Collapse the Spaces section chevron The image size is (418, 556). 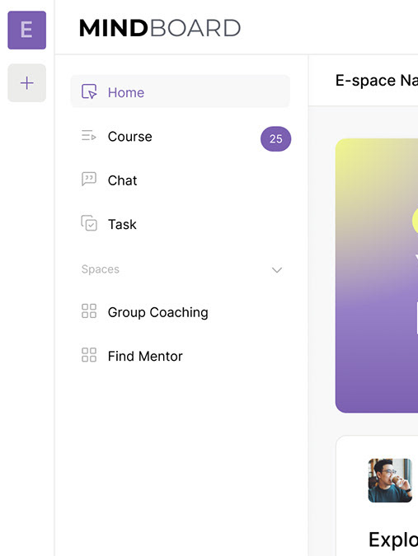click(x=277, y=270)
